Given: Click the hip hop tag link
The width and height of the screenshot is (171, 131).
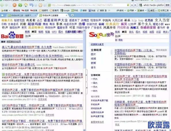Looking at the screenshot, I should click(x=137, y=20).
